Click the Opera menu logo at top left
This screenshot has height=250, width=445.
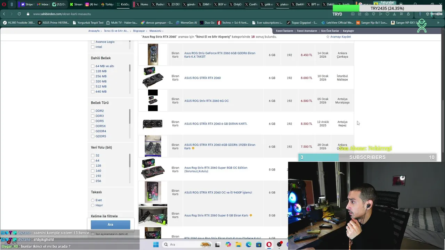(4, 4)
